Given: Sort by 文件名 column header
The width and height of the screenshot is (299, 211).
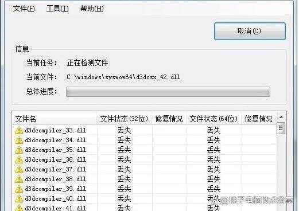Looking at the screenshot, I should coord(55,119).
